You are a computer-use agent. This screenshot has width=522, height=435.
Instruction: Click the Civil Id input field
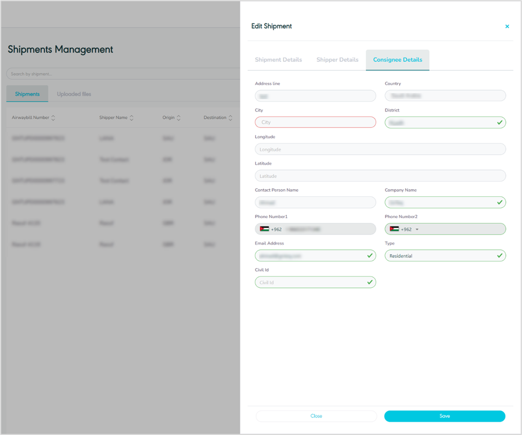pyautogui.click(x=309, y=283)
